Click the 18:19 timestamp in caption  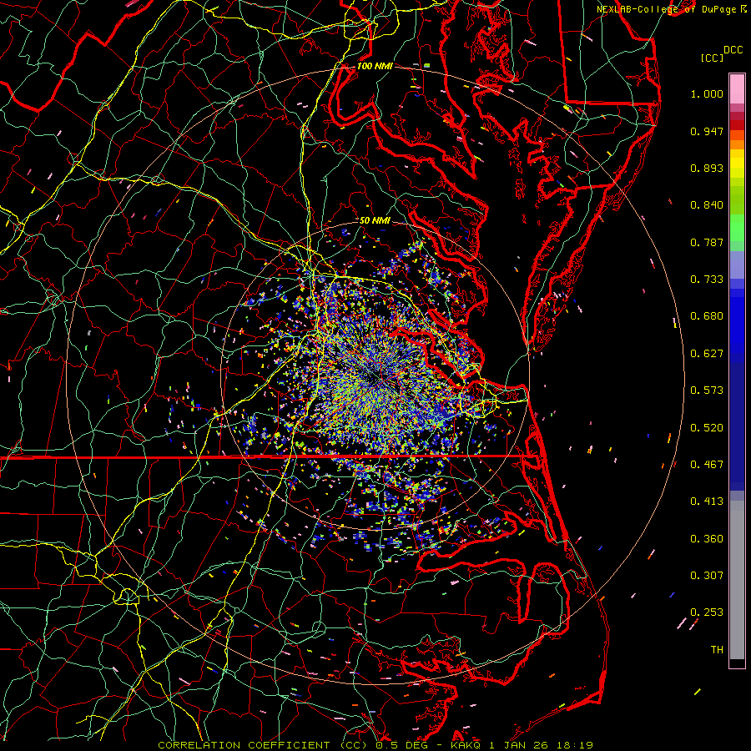click(575, 745)
